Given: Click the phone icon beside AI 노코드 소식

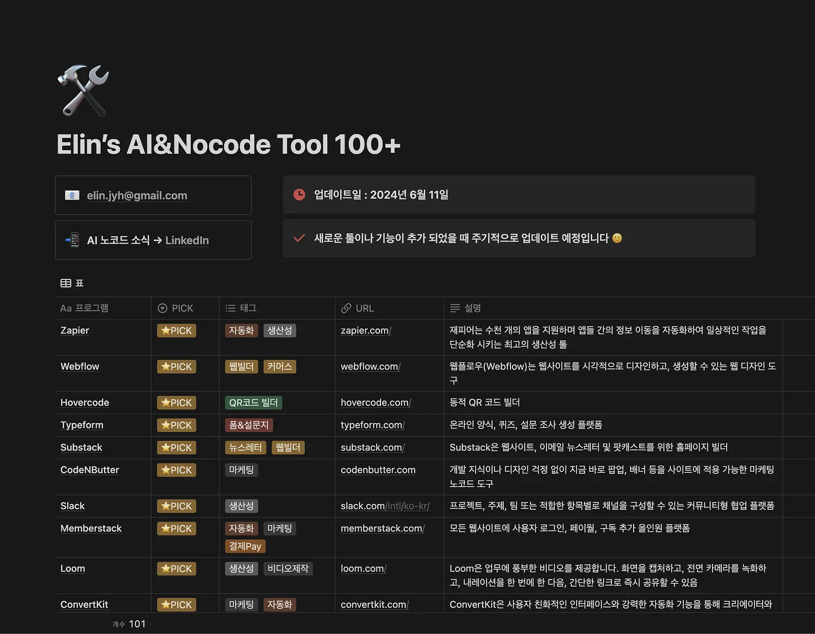Looking at the screenshot, I should [72, 240].
